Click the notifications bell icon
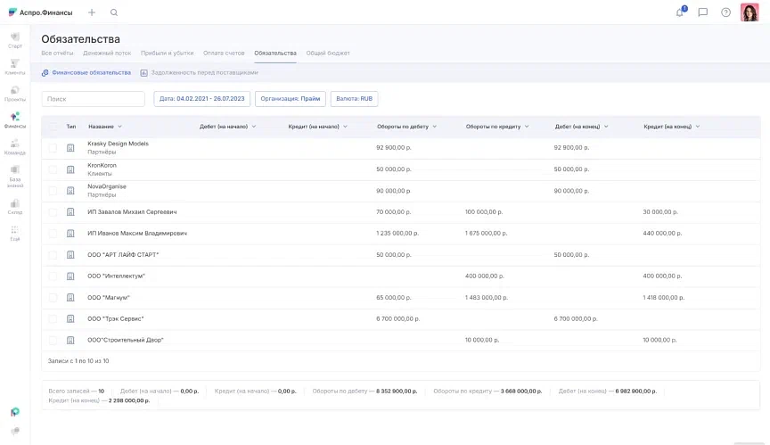 tap(680, 12)
